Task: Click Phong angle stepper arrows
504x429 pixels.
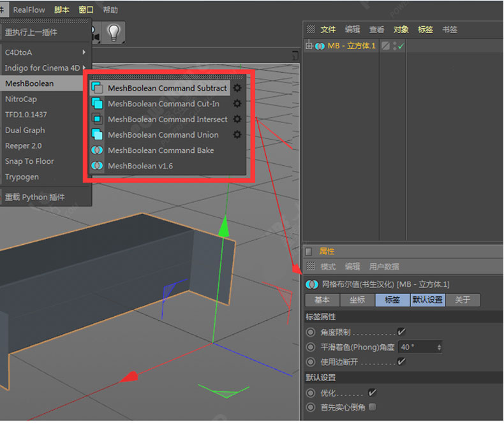Action: point(439,347)
